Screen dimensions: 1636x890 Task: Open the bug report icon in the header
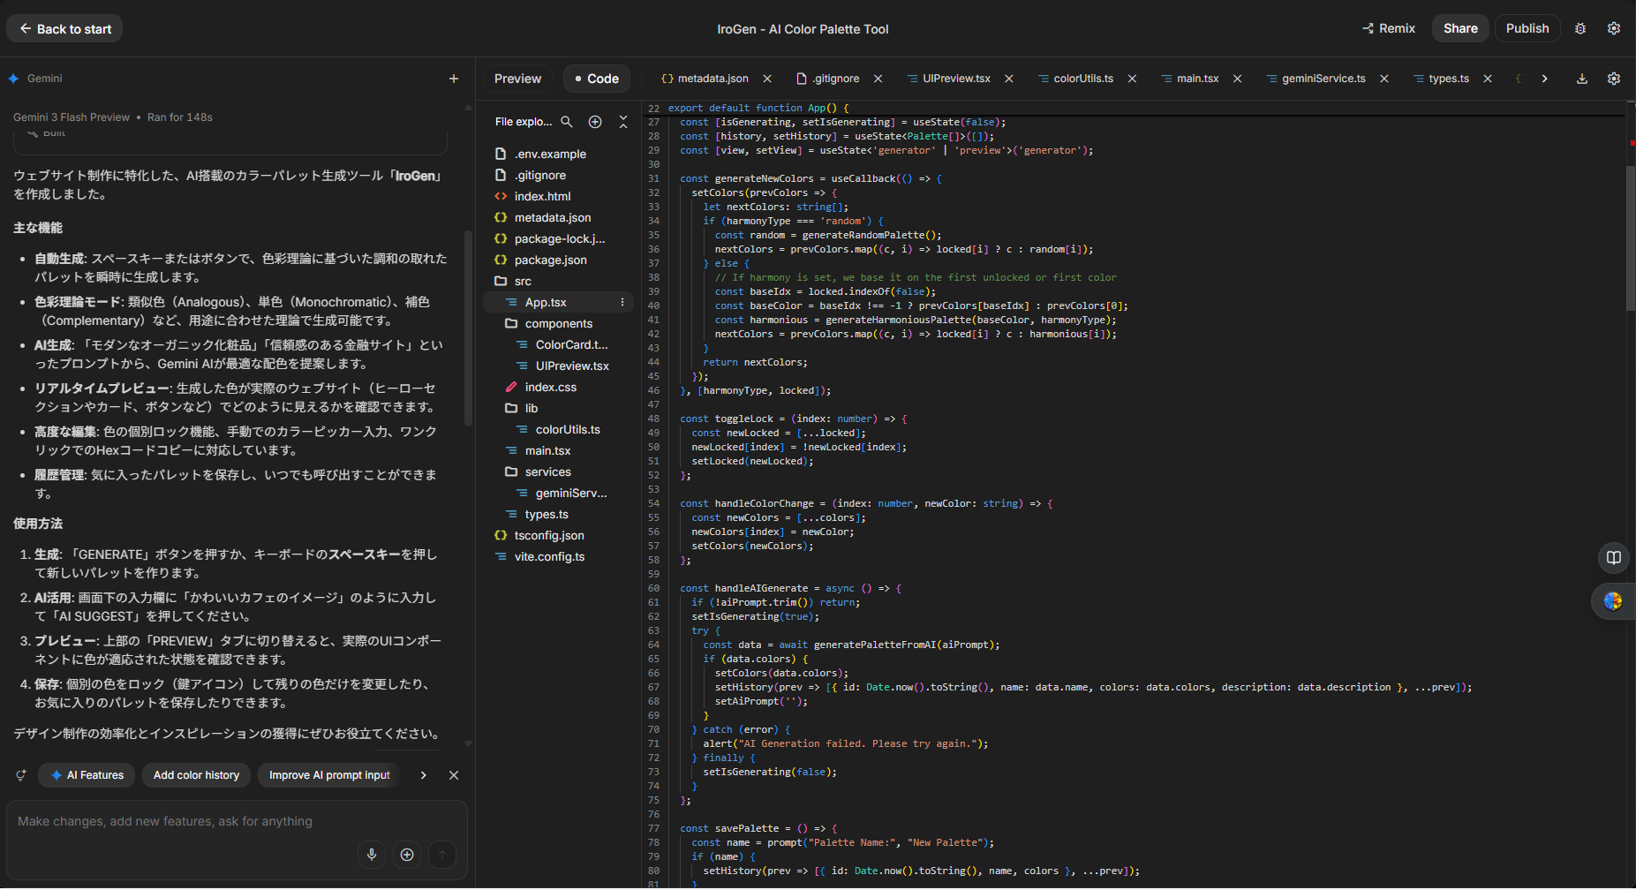click(1580, 29)
